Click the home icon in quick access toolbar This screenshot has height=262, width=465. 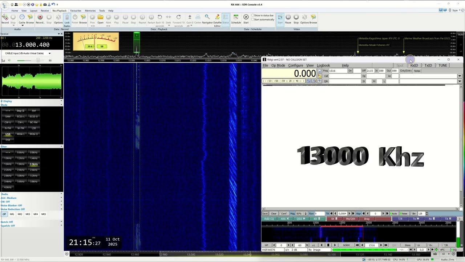pos(12,5)
